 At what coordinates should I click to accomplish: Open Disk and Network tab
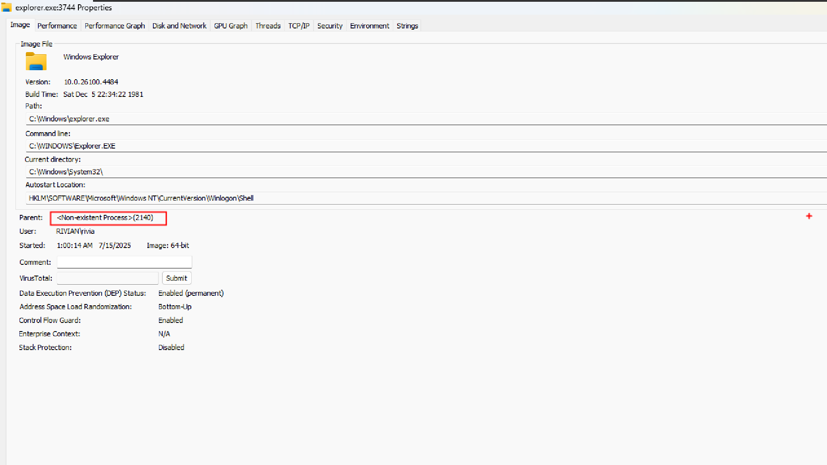[179, 26]
